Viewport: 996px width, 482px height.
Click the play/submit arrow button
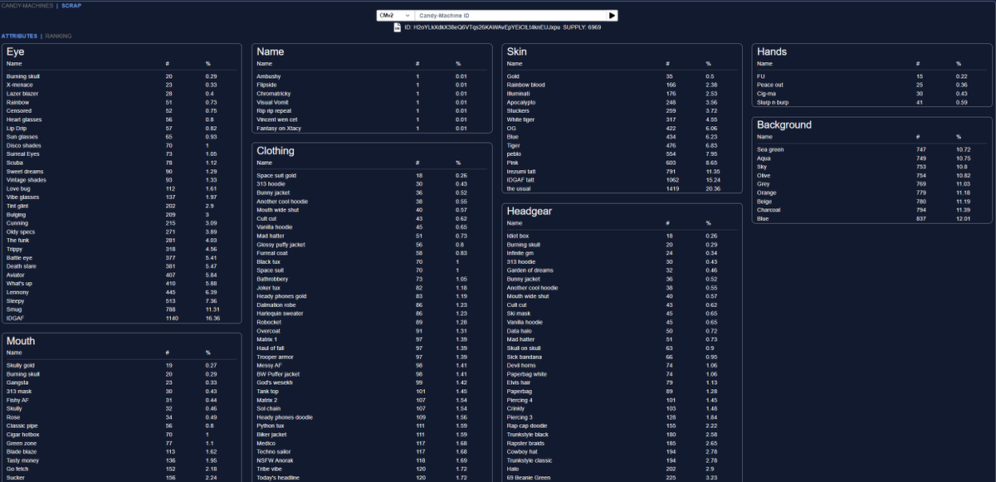(x=613, y=15)
